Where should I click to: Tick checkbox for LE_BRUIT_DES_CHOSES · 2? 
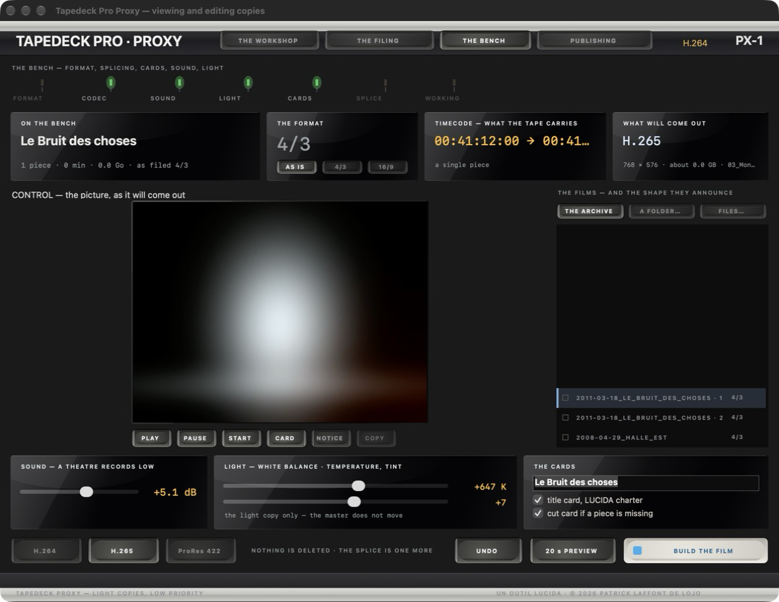click(x=565, y=418)
